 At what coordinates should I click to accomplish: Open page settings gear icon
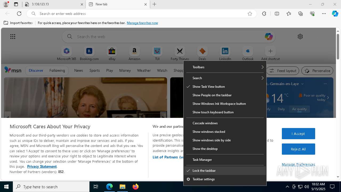[x=300, y=37]
